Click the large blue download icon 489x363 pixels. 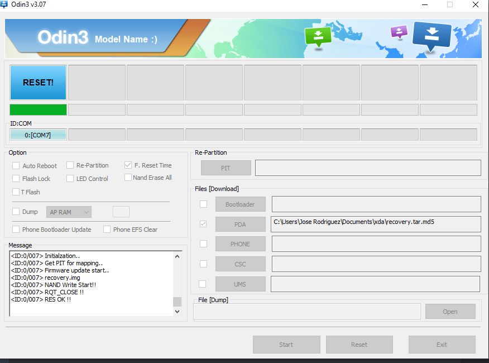coord(432,35)
